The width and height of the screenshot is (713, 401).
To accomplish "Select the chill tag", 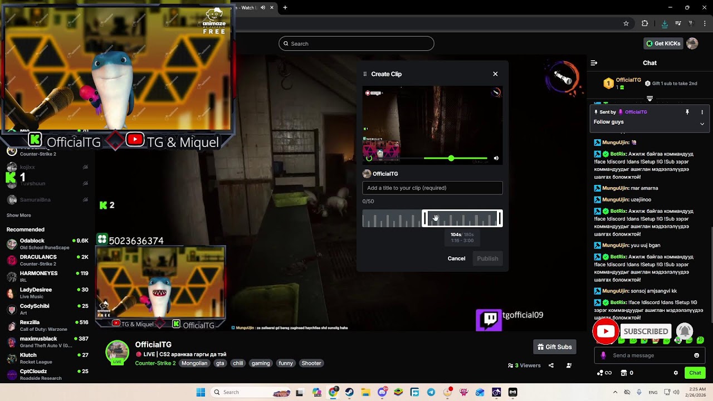I will pos(238,363).
